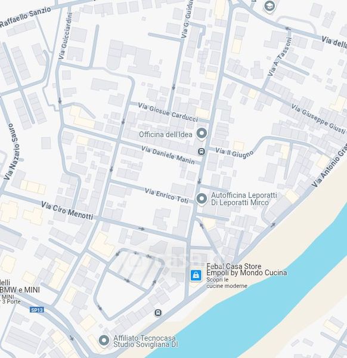The height and width of the screenshot is (358, 347).
Task: Select the Officina dell'Idea text label
Action: click(x=165, y=134)
